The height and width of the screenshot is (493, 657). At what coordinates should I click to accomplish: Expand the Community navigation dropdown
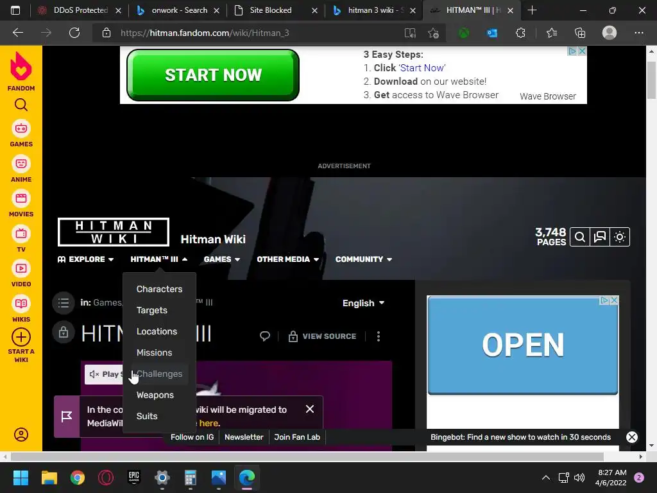364,259
